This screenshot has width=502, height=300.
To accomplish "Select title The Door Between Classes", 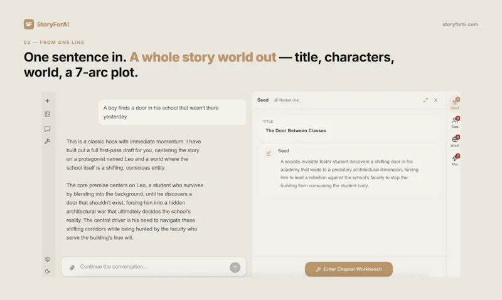I will point(296,131).
